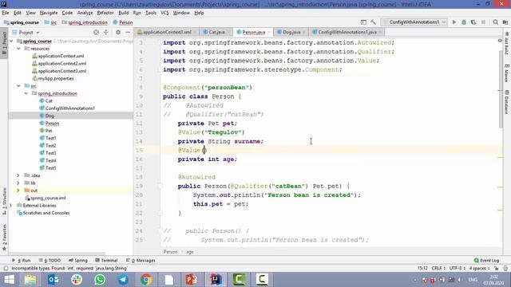Open the Build menu

click(123, 13)
